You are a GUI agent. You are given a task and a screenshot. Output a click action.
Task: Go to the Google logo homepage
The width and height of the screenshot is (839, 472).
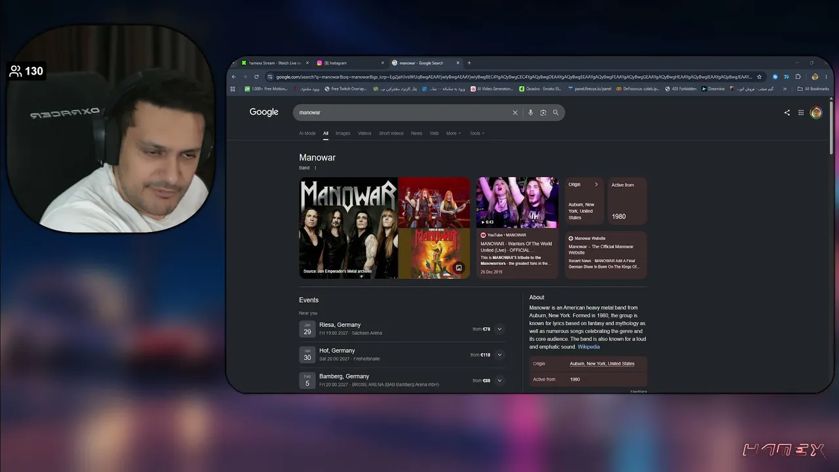coord(264,112)
